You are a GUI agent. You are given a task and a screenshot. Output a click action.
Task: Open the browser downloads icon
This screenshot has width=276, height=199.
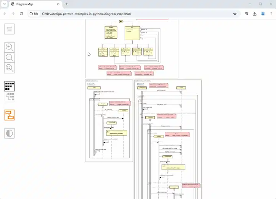tap(254, 14)
